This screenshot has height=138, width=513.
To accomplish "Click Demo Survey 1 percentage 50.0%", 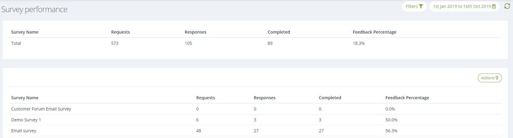I will 392,120.
